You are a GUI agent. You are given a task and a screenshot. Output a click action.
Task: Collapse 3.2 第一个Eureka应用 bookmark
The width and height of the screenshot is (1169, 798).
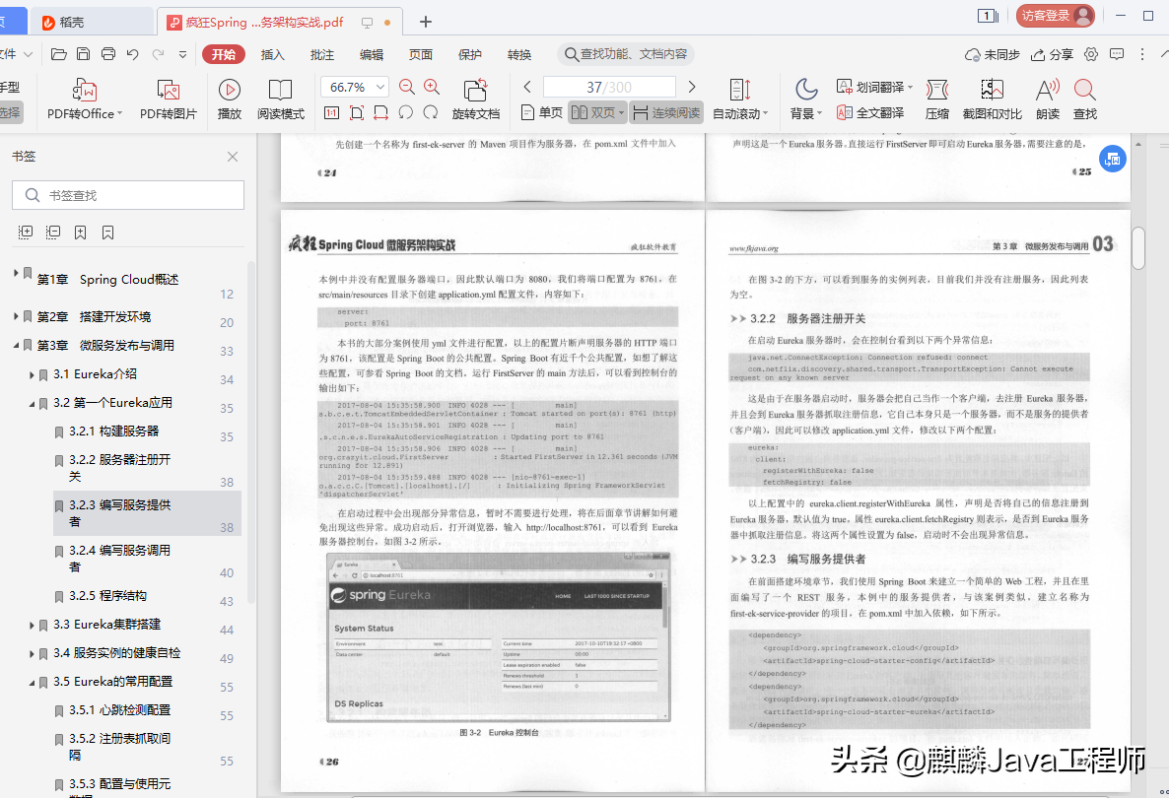(32, 403)
